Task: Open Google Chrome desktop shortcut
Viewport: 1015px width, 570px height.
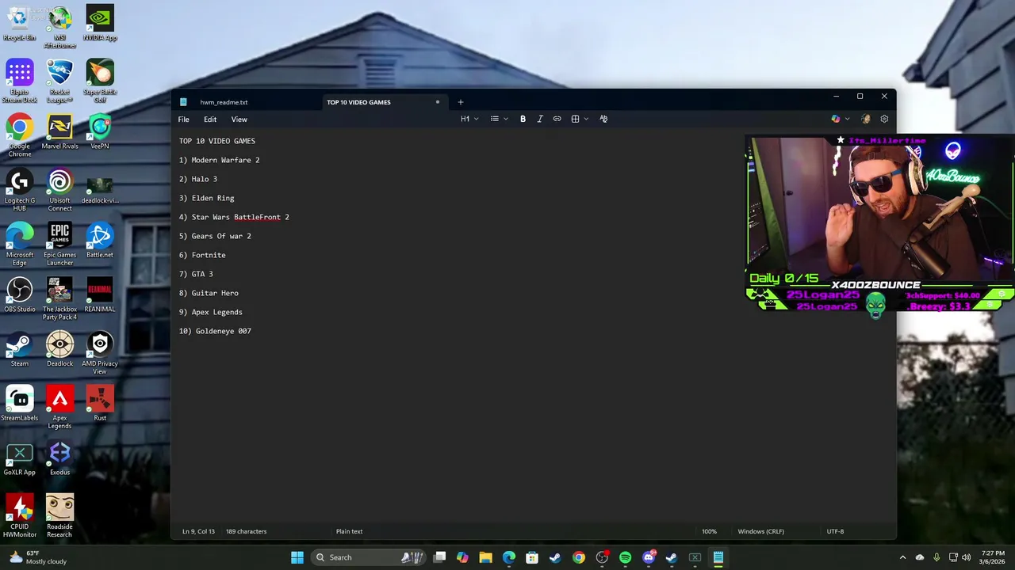Action: tap(19, 136)
